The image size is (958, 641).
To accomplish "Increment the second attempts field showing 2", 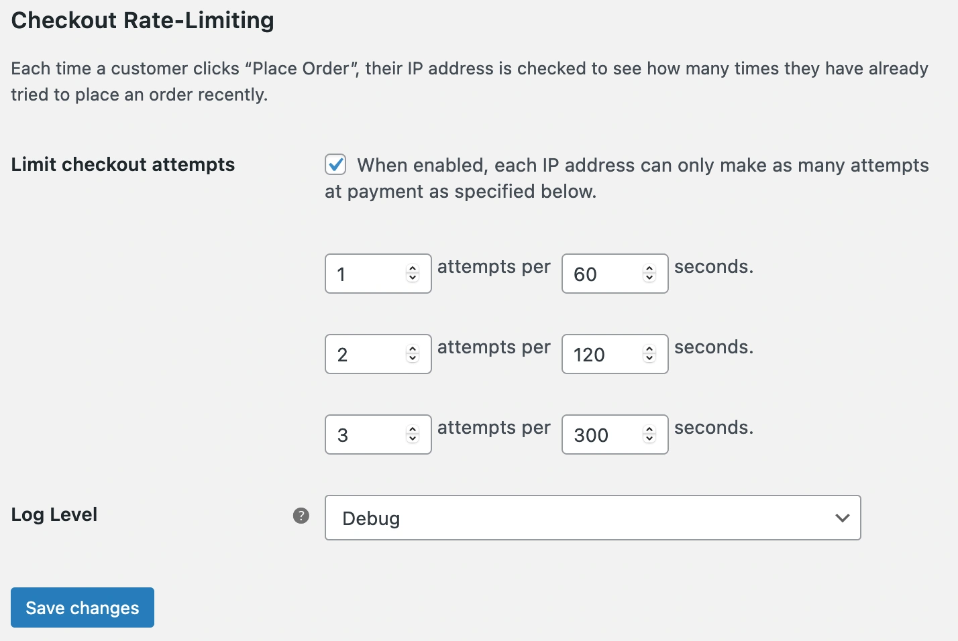I will [x=413, y=349].
